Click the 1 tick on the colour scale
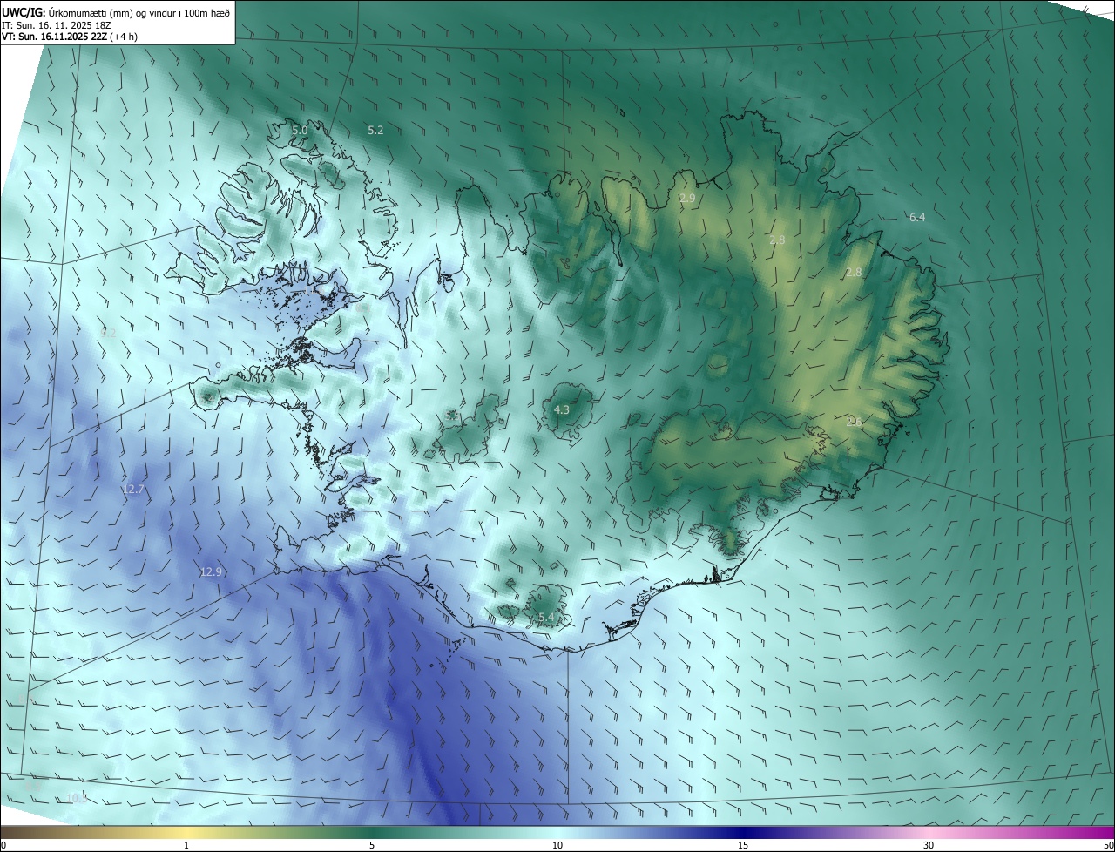Image resolution: width=1115 pixels, height=852 pixels. click(x=186, y=845)
